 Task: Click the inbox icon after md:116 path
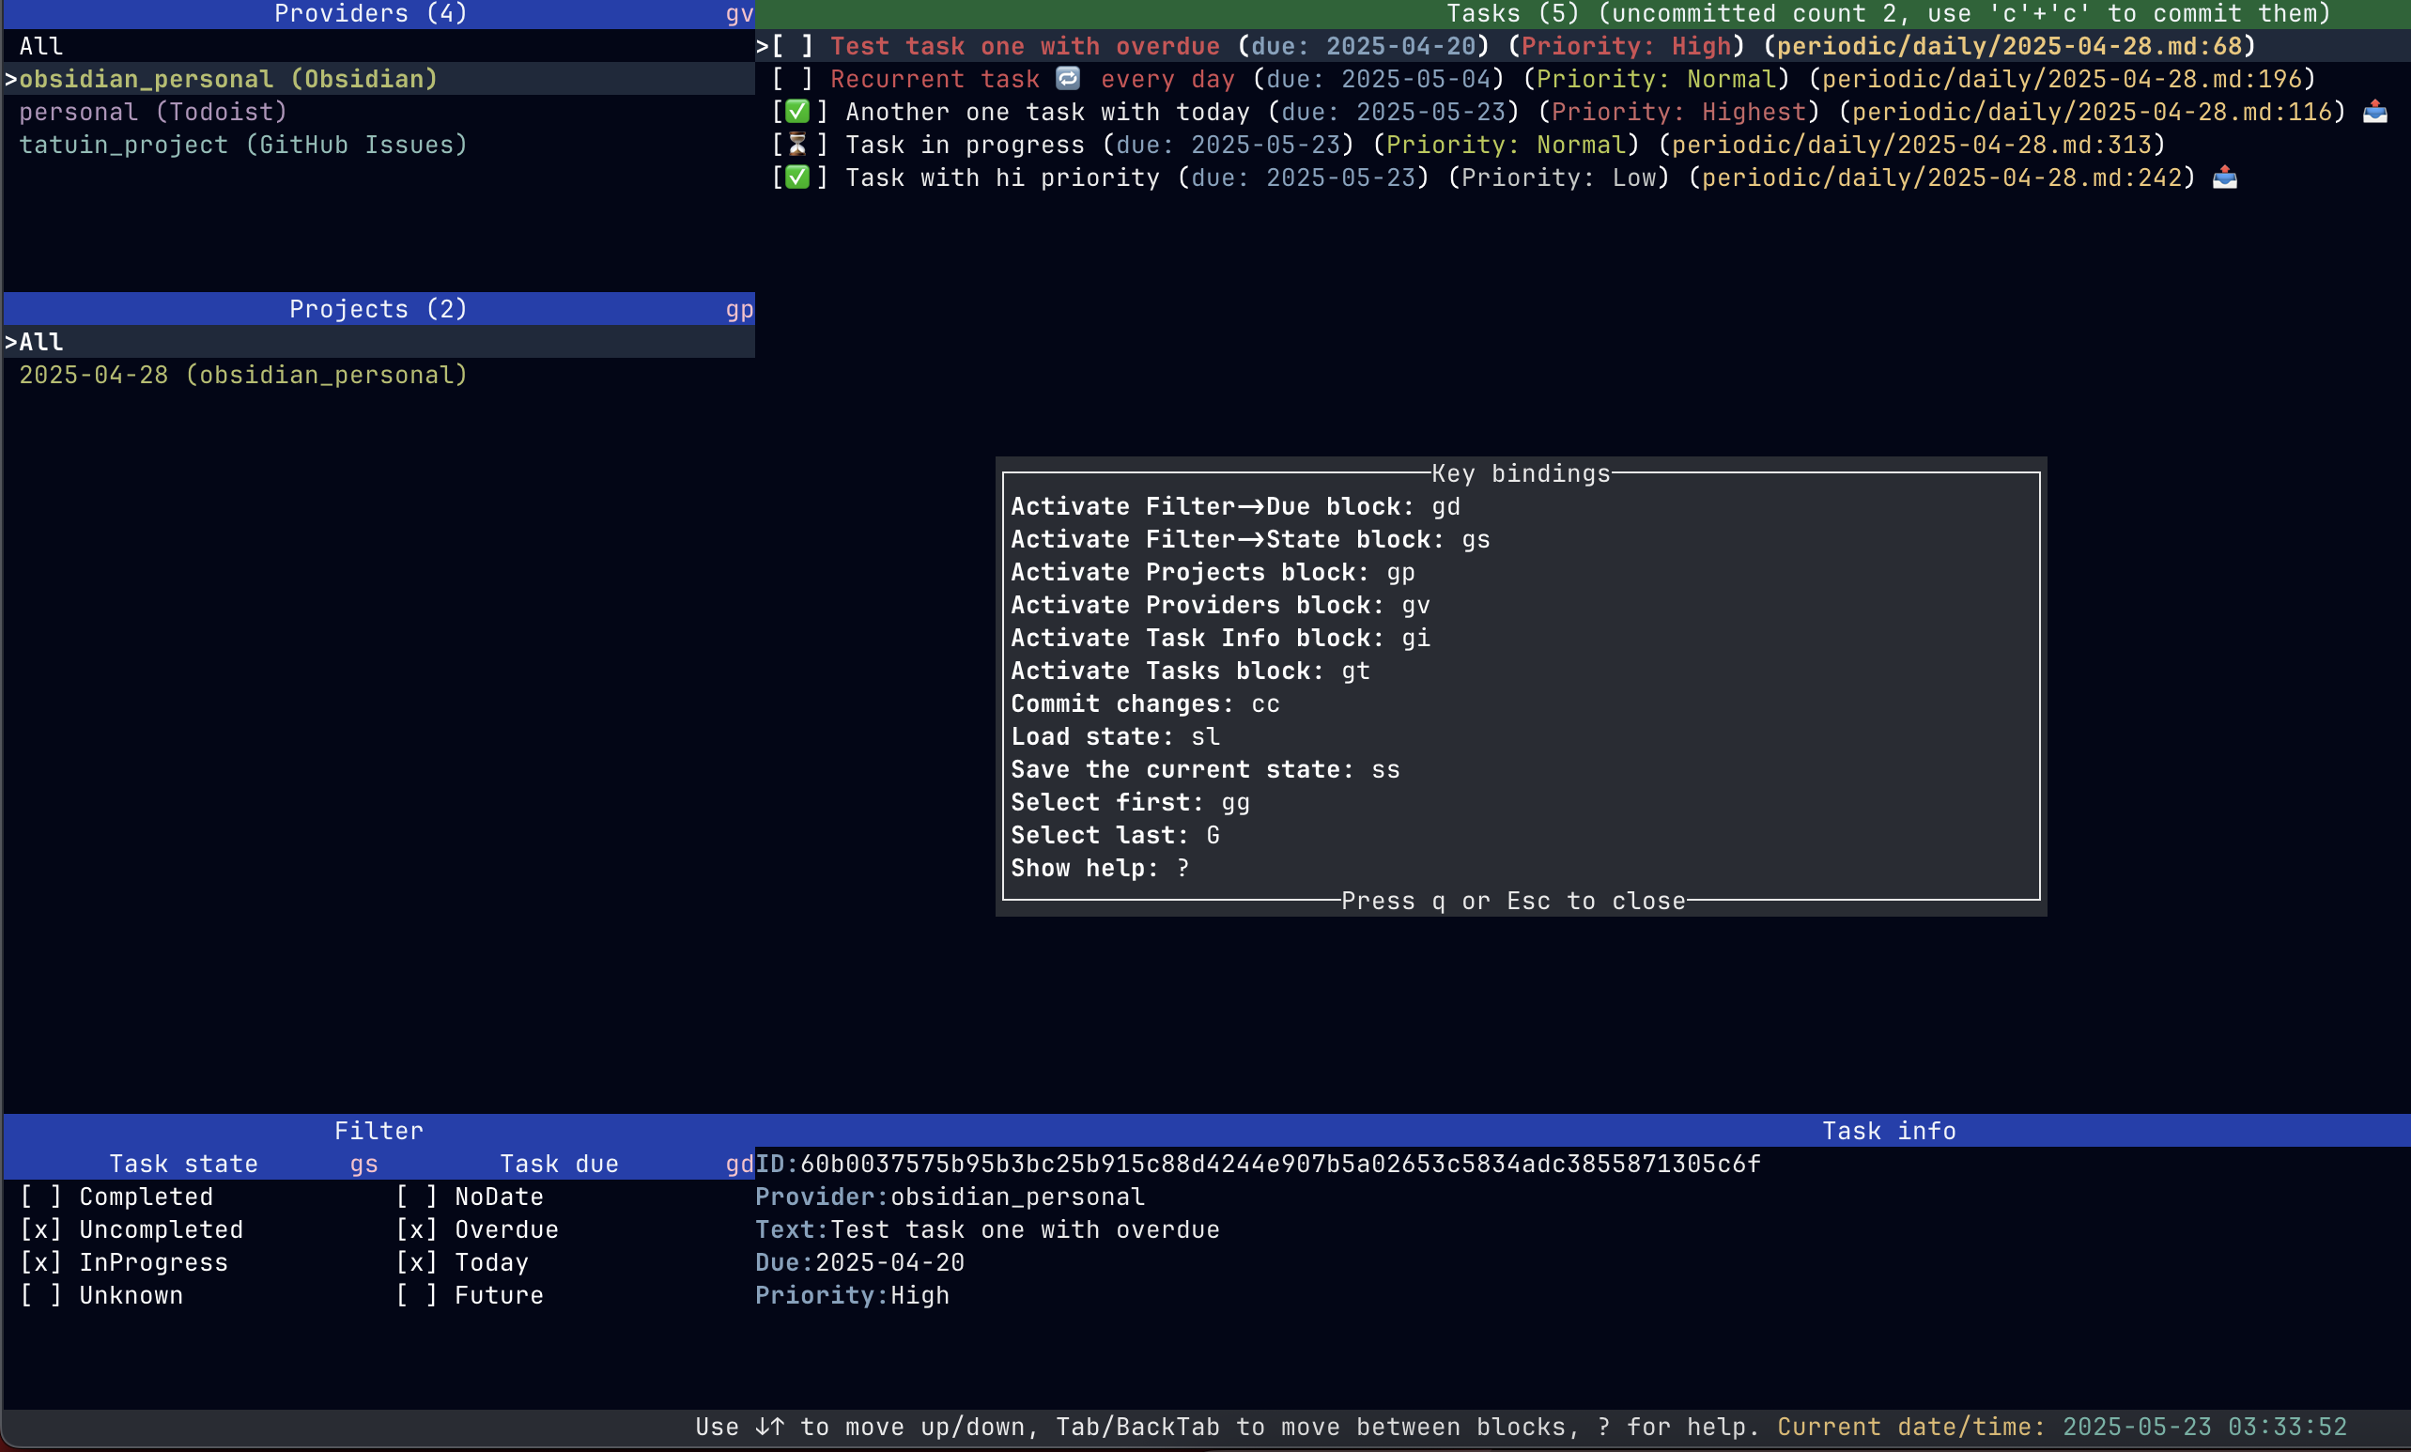click(2374, 112)
